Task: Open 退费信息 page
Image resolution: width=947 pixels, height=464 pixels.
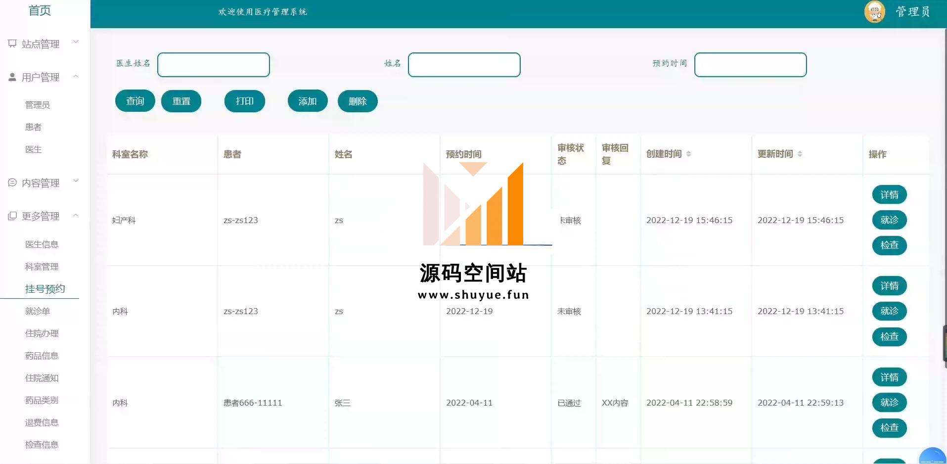Action: pyautogui.click(x=42, y=422)
